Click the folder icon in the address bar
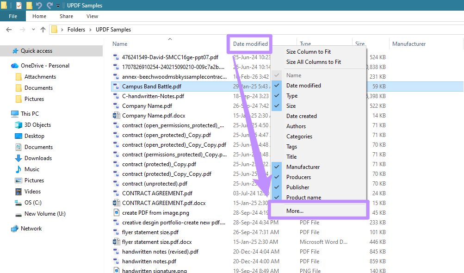This screenshot has width=464, height=273. pyautogui.click(x=54, y=29)
